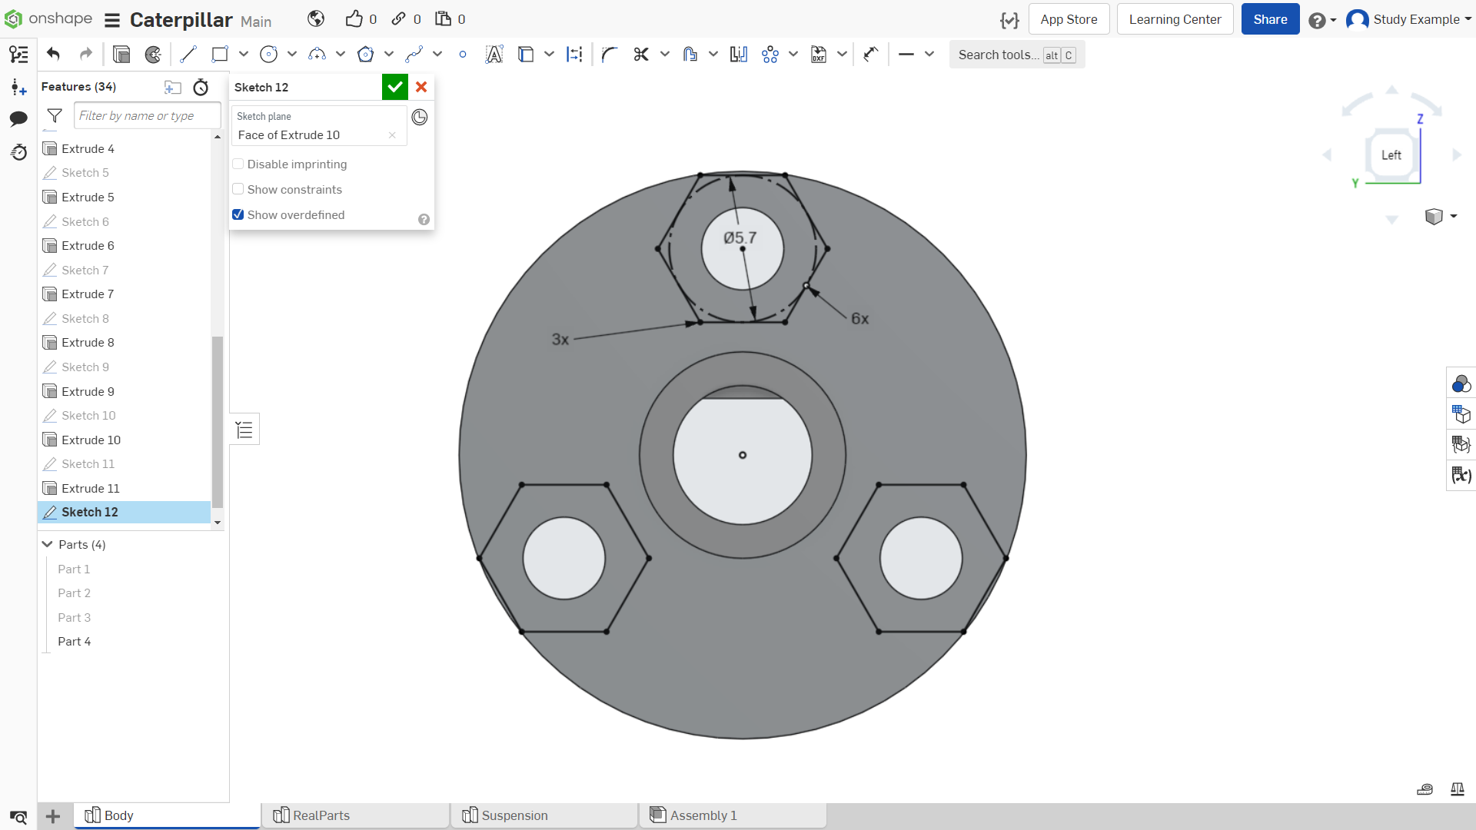Open the arc tool dropdown arrow
The image size is (1476, 830).
pyautogui.click(x=341, y=54)
